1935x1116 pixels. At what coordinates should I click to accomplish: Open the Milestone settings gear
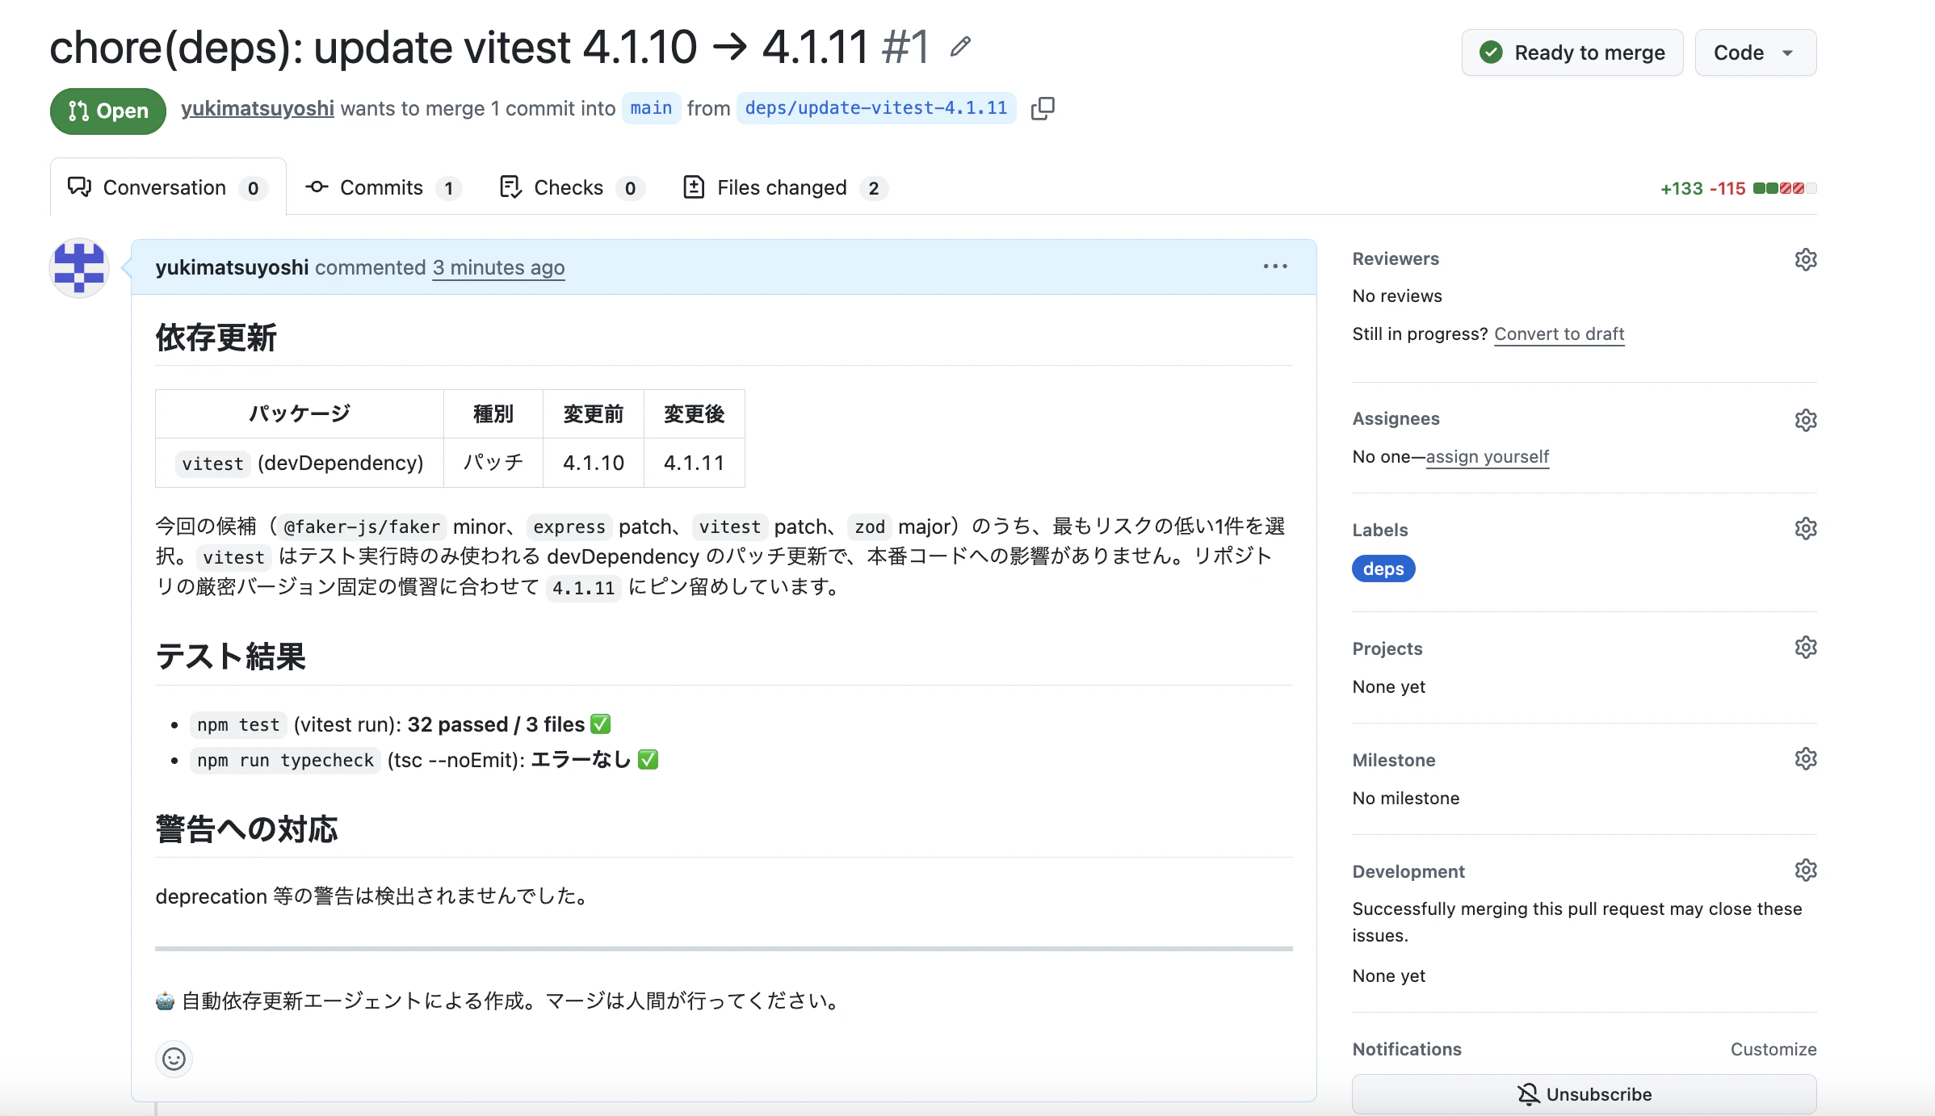(x=1806, y=758)
